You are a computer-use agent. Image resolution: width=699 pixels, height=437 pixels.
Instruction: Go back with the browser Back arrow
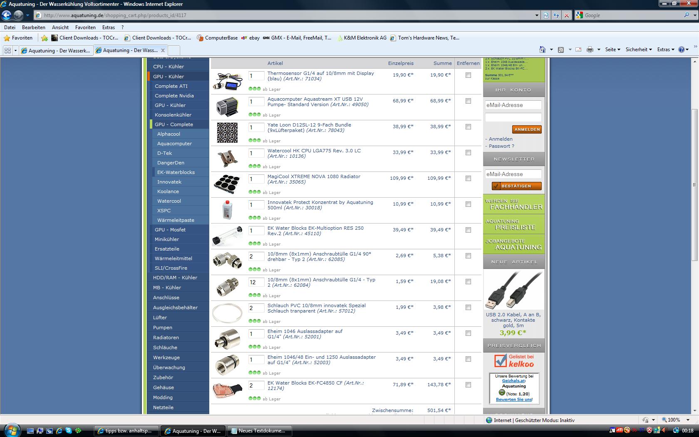pos(6,15)
